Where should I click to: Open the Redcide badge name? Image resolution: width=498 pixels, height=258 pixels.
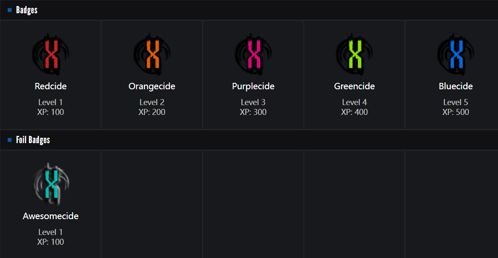[51, 86]
